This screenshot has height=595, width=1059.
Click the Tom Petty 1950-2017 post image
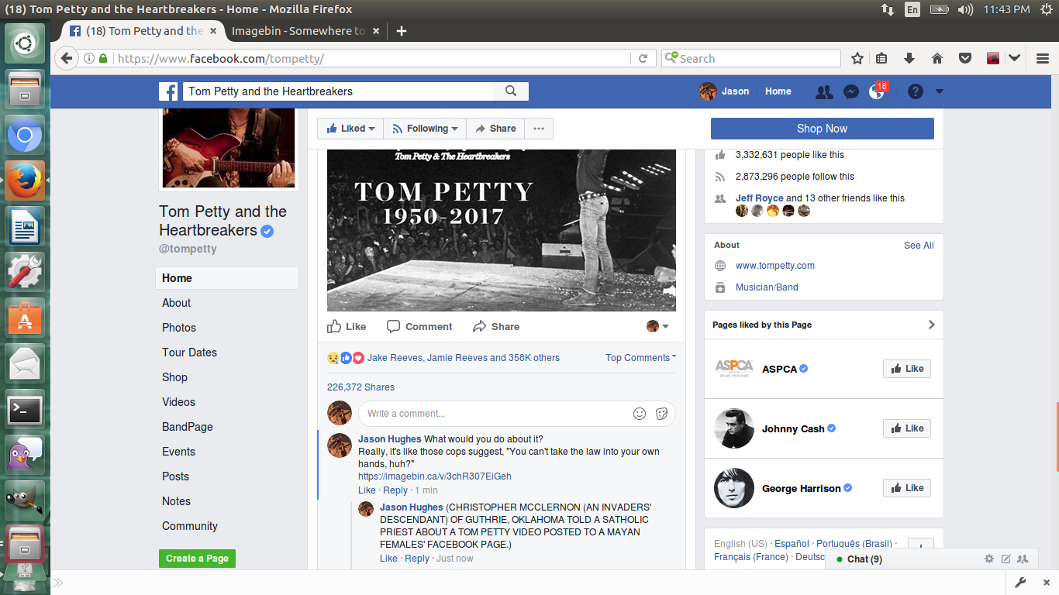click(502, 230)
